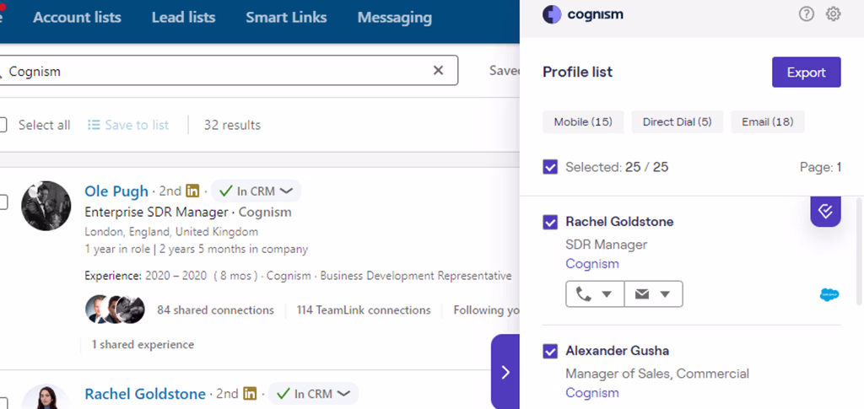Image resolution: width=864 pixels, height=409 pixels.
Task: Click 84 shared connections
Action: click(215, 310)
